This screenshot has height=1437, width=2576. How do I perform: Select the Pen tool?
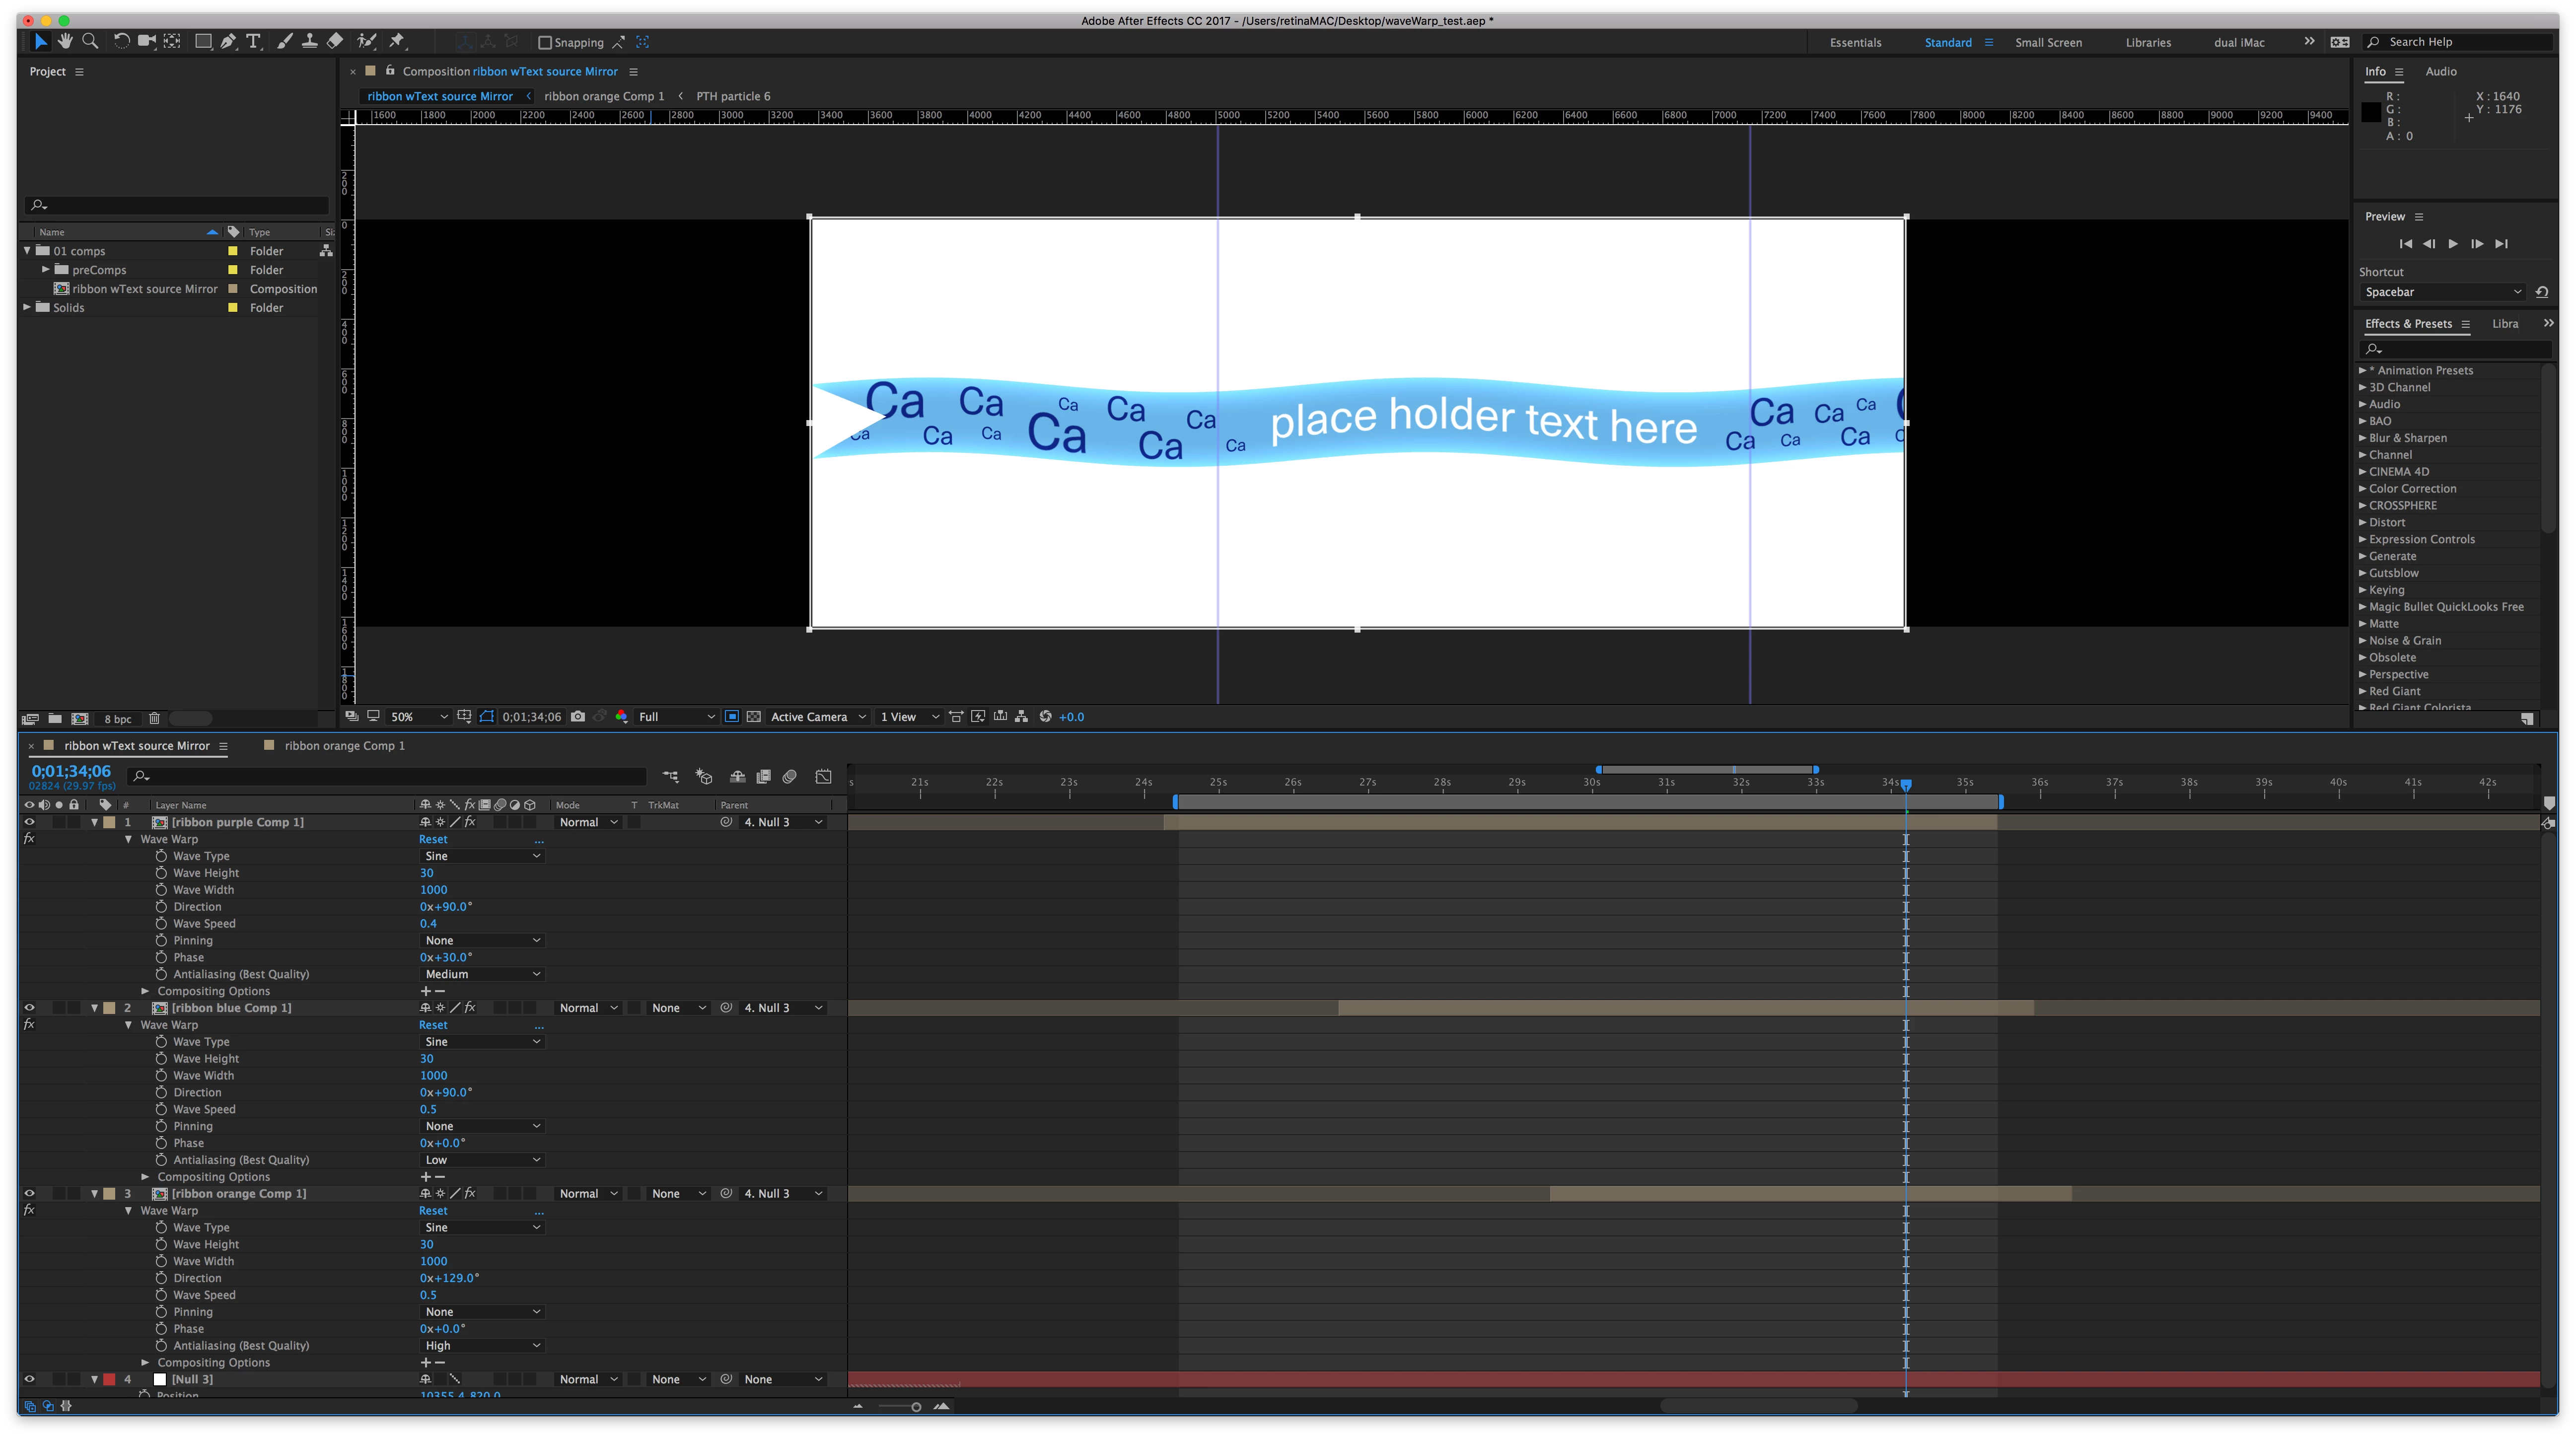229,41
